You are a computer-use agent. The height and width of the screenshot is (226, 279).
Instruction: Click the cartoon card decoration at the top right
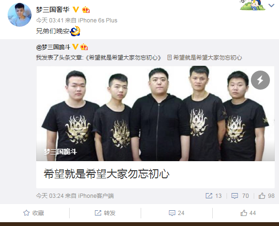pos(253,5)
